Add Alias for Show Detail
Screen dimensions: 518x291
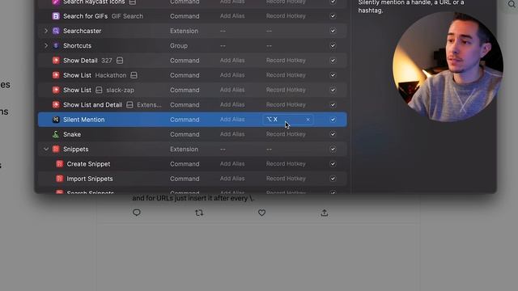coord(232,61)
